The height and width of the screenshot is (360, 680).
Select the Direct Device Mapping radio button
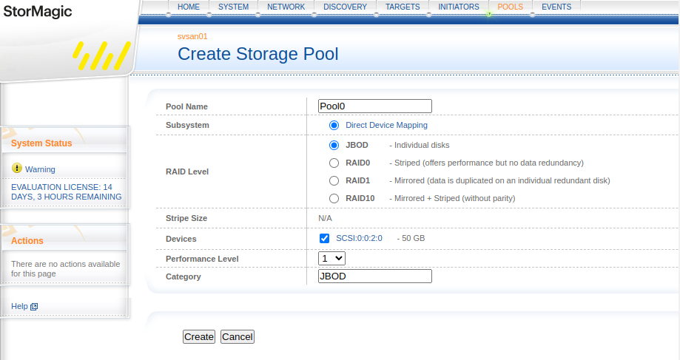coord(334,125)
